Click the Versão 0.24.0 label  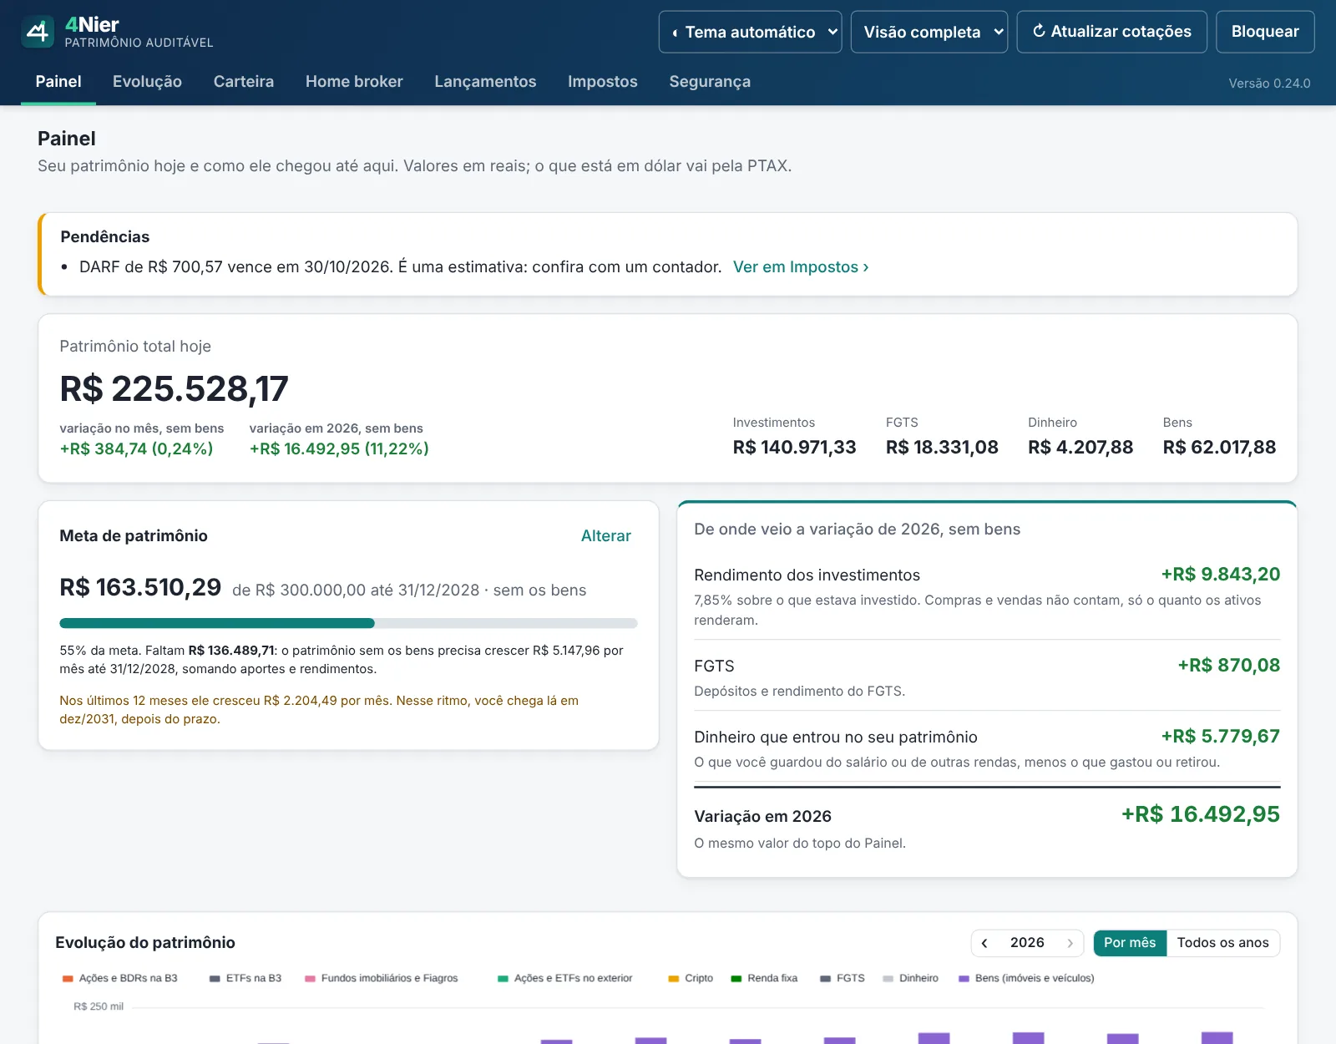click(1269, 84)
